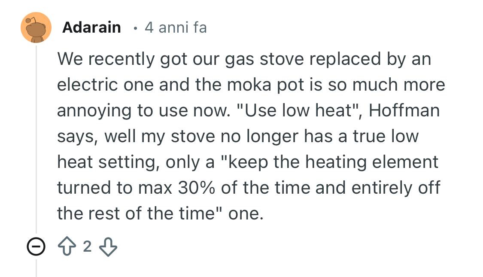This screenshot has height=277, width=483.
Task: Click the final word "one." of comment
Action: (245, 213)
